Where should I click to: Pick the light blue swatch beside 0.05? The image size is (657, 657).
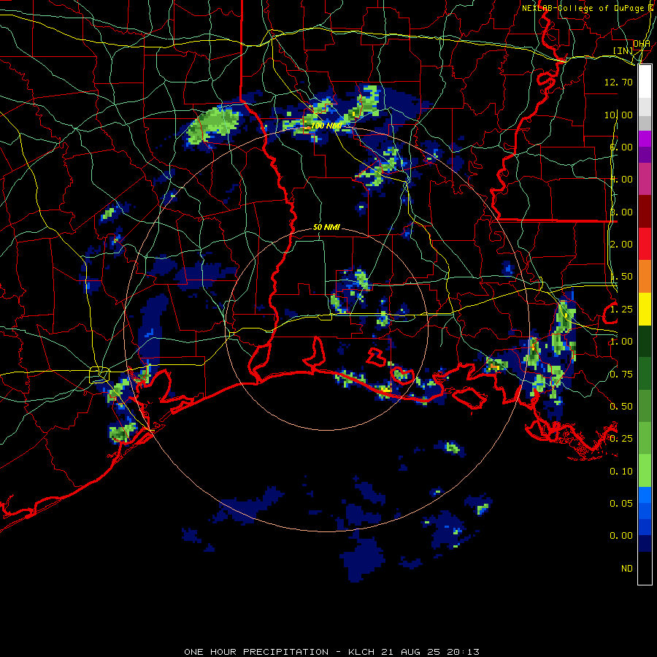click(x=645, y=495)
